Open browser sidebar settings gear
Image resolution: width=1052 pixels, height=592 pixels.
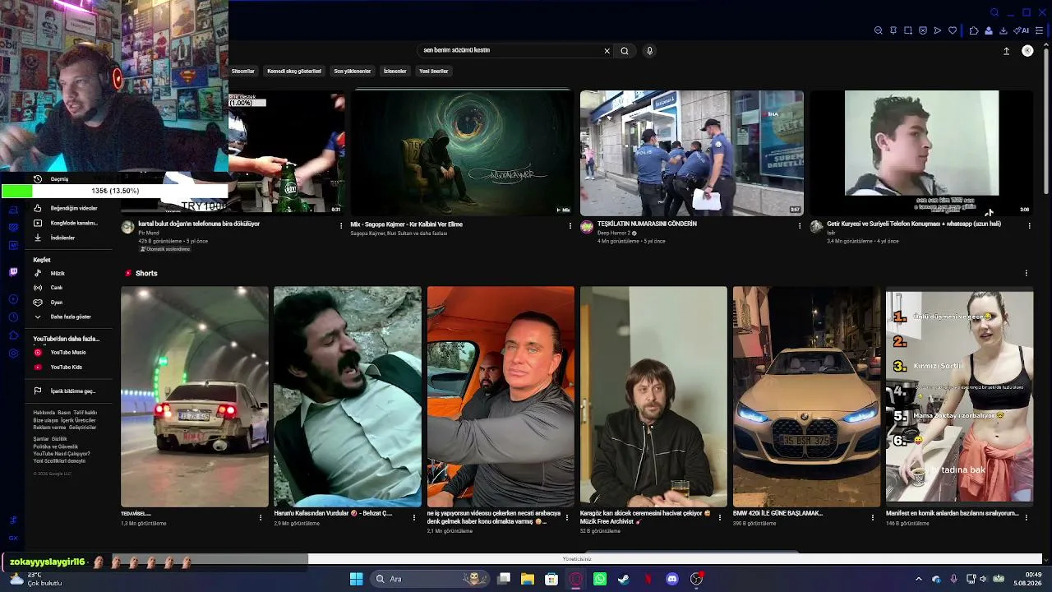click(x=13, y=353)
